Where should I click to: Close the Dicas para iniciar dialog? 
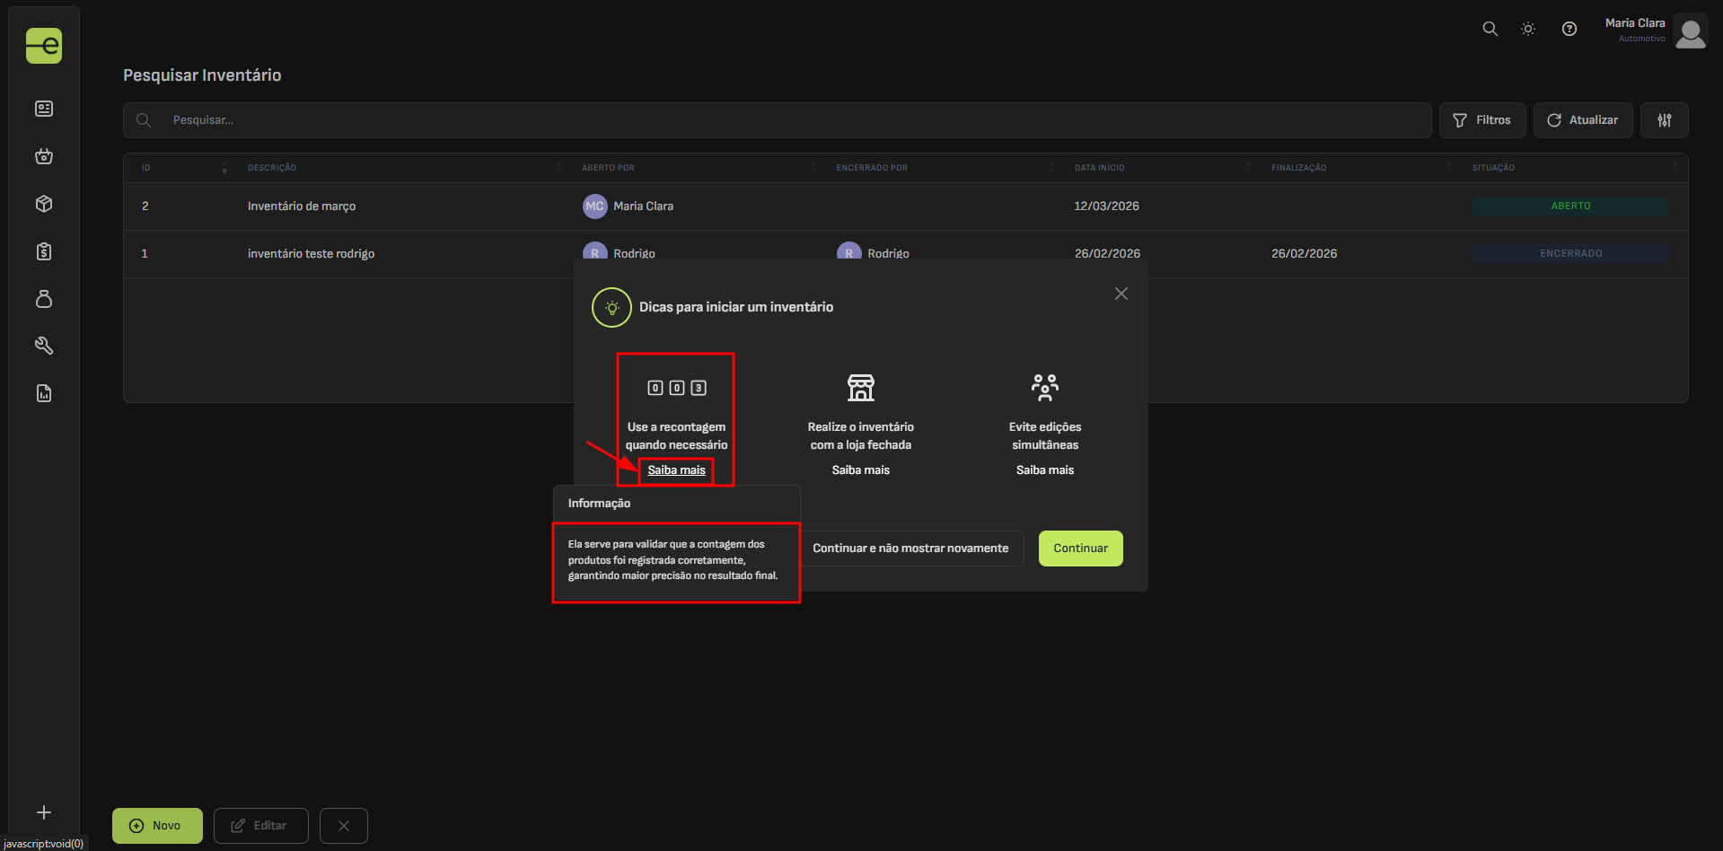point(1121,294)
